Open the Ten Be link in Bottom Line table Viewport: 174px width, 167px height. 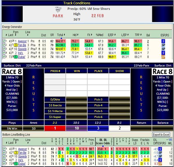(22, 153)
